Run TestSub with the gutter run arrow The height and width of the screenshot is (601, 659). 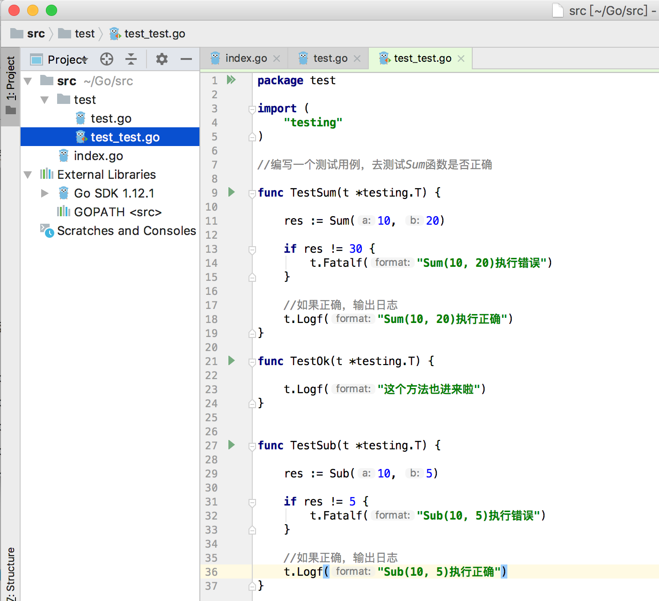pyautogui.click(x=231, y=445)
